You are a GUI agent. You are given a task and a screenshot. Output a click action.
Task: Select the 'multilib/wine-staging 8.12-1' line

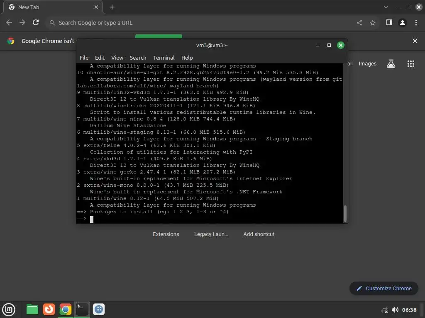(x=161, y=132)
